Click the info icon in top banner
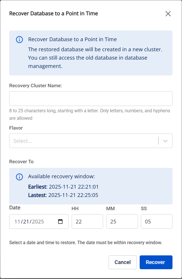 tap(19, 39)
